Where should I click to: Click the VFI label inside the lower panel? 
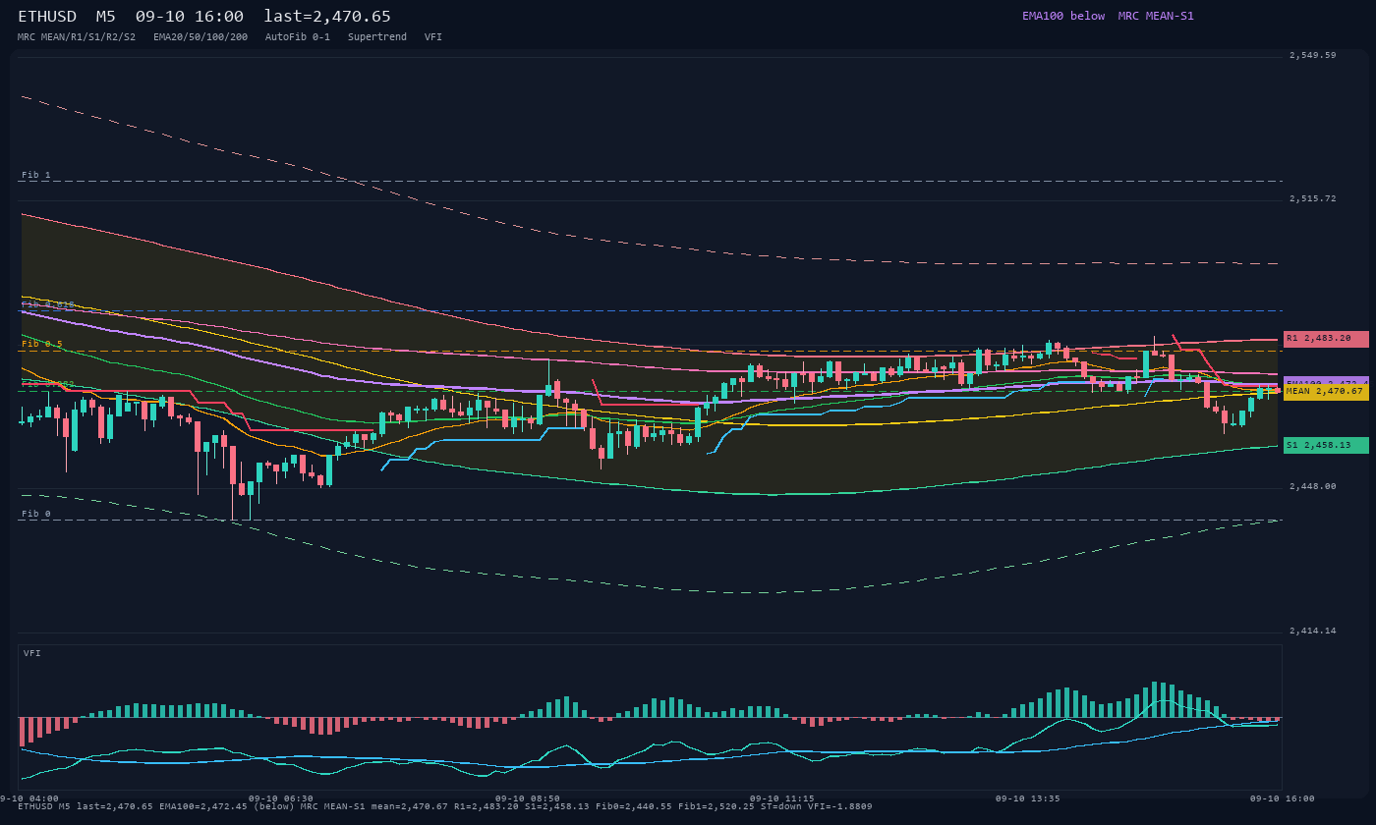coord(32,653)
